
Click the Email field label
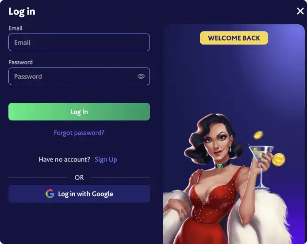point(15,28)
